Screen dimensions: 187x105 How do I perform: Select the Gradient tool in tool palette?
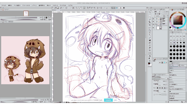[150, 40]
